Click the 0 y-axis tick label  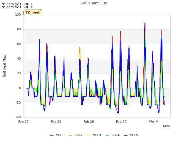point(20,88)
